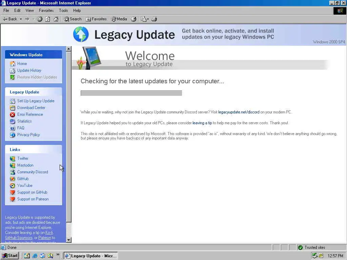Open the Ko-fi link in sidebar footer

[49, 233]
